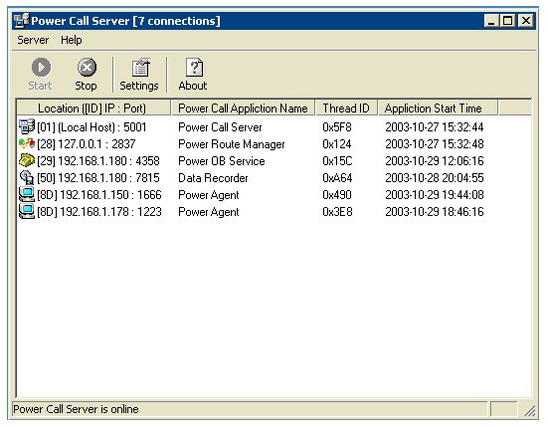Sort by Power Call Appliction Name column
This screenshot has width=548, height=427.
(x=244, y=107)
